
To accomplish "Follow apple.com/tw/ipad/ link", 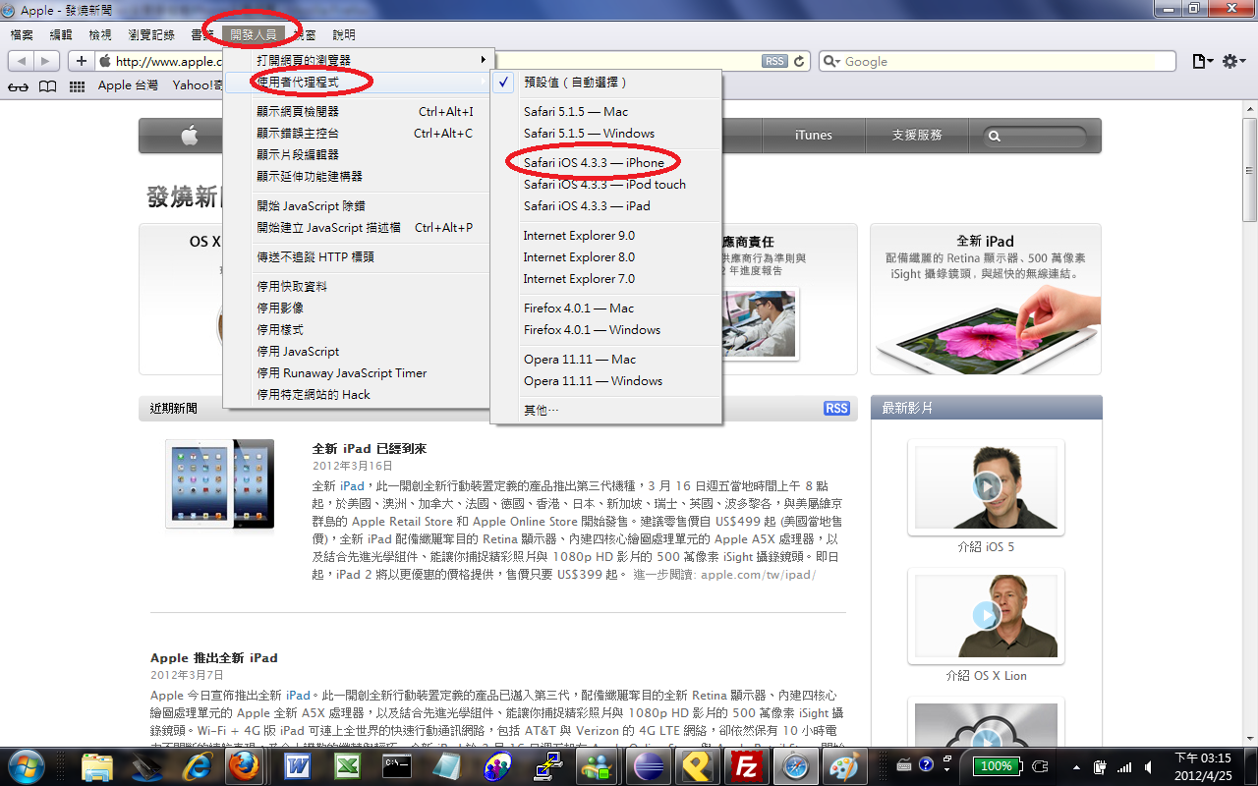I will (x=758, y=574).
